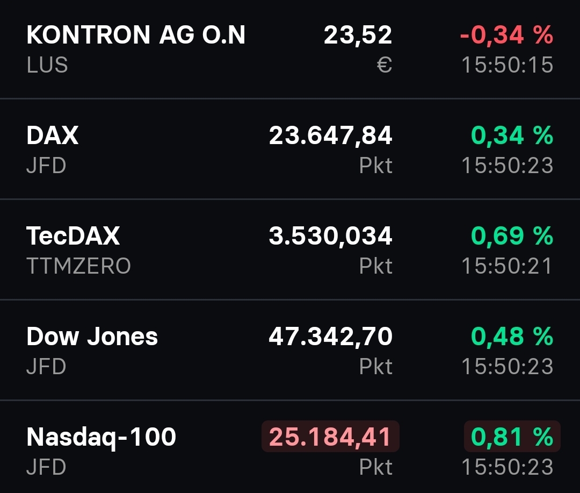The image size is (580, 493).
Task: Tap the euro currency symbol
Action: click(385, 65)
